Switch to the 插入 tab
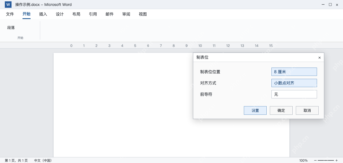343x163 pixels. 43,14
